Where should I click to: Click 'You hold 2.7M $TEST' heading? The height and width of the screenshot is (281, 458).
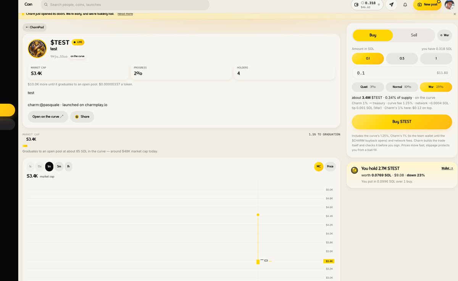[x=380, y=168]
